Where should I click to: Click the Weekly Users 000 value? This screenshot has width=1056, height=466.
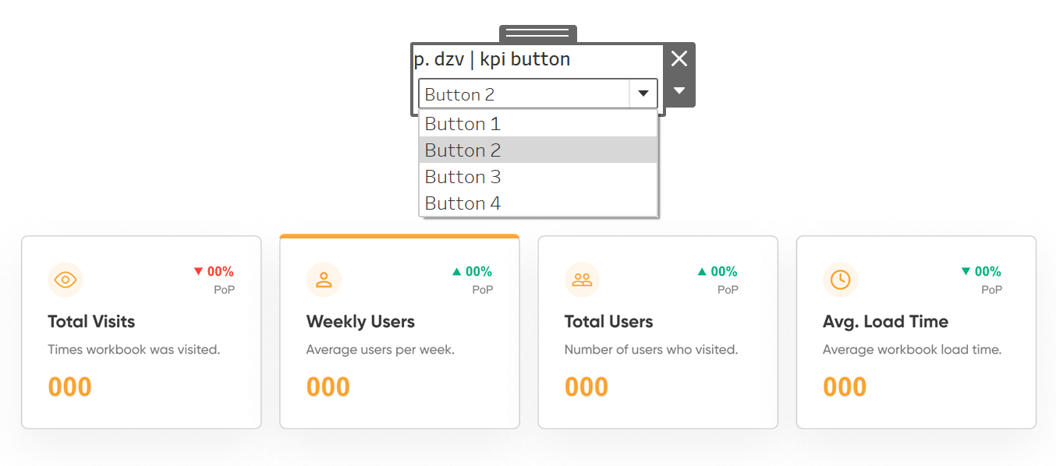click(328, 387)
